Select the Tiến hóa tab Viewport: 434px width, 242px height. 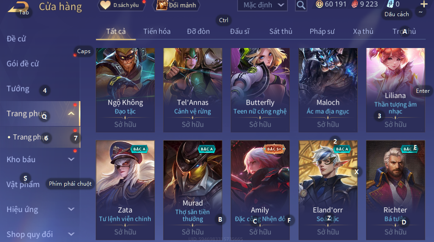coord(157,31)
